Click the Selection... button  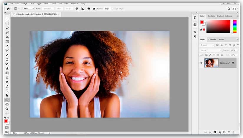tap(48, 9)
